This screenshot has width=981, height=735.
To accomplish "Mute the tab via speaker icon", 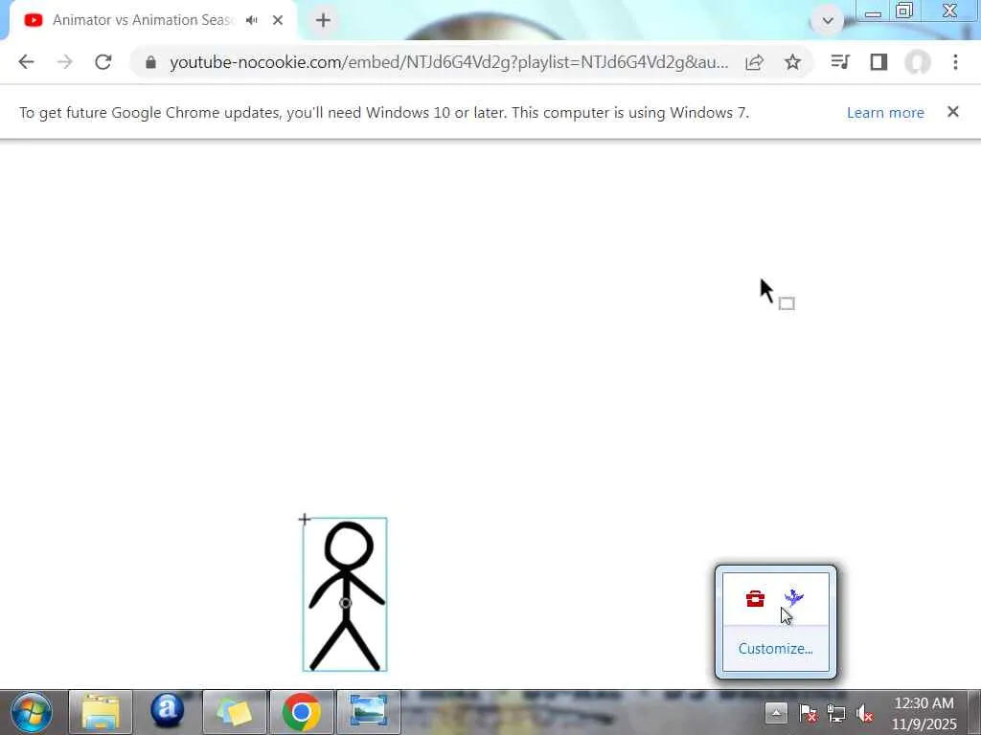I will [x=252, y=20].
